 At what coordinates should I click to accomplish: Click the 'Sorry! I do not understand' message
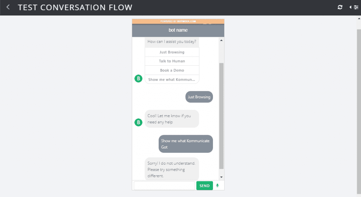(172, 169)
